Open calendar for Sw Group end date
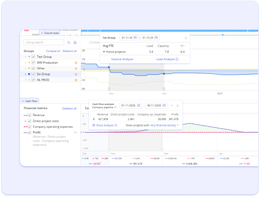 coord(156,38)
